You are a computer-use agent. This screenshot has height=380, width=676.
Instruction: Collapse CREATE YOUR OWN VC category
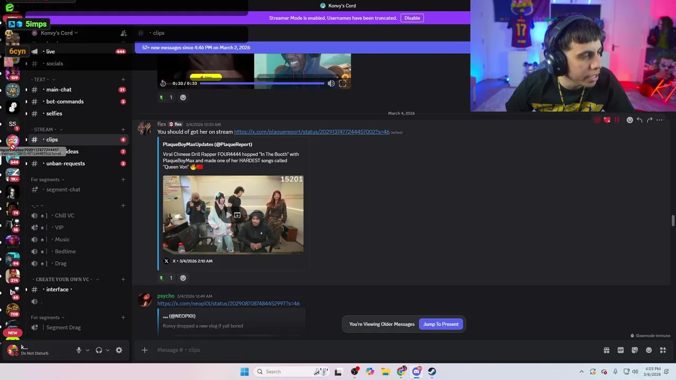point(65,279)
